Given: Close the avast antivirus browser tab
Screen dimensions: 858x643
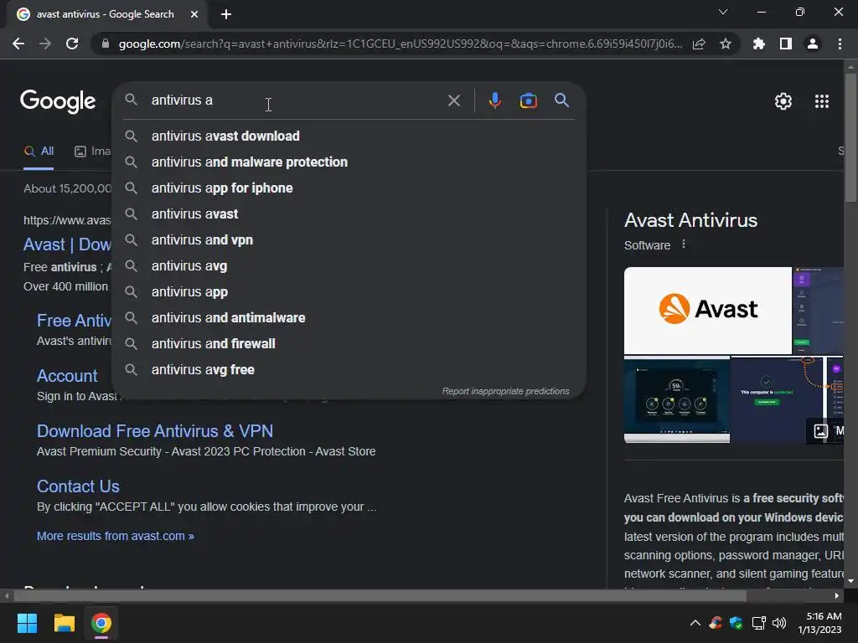Looking at the screenshot, I should 194,14.
